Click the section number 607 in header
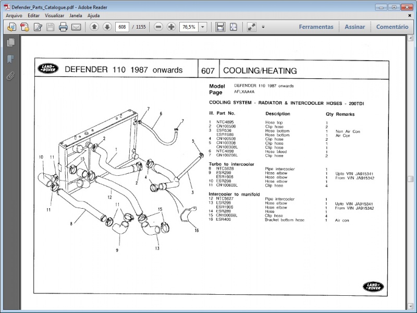The height and width of the screenshot is (313, 417). [x=207, y=71]
